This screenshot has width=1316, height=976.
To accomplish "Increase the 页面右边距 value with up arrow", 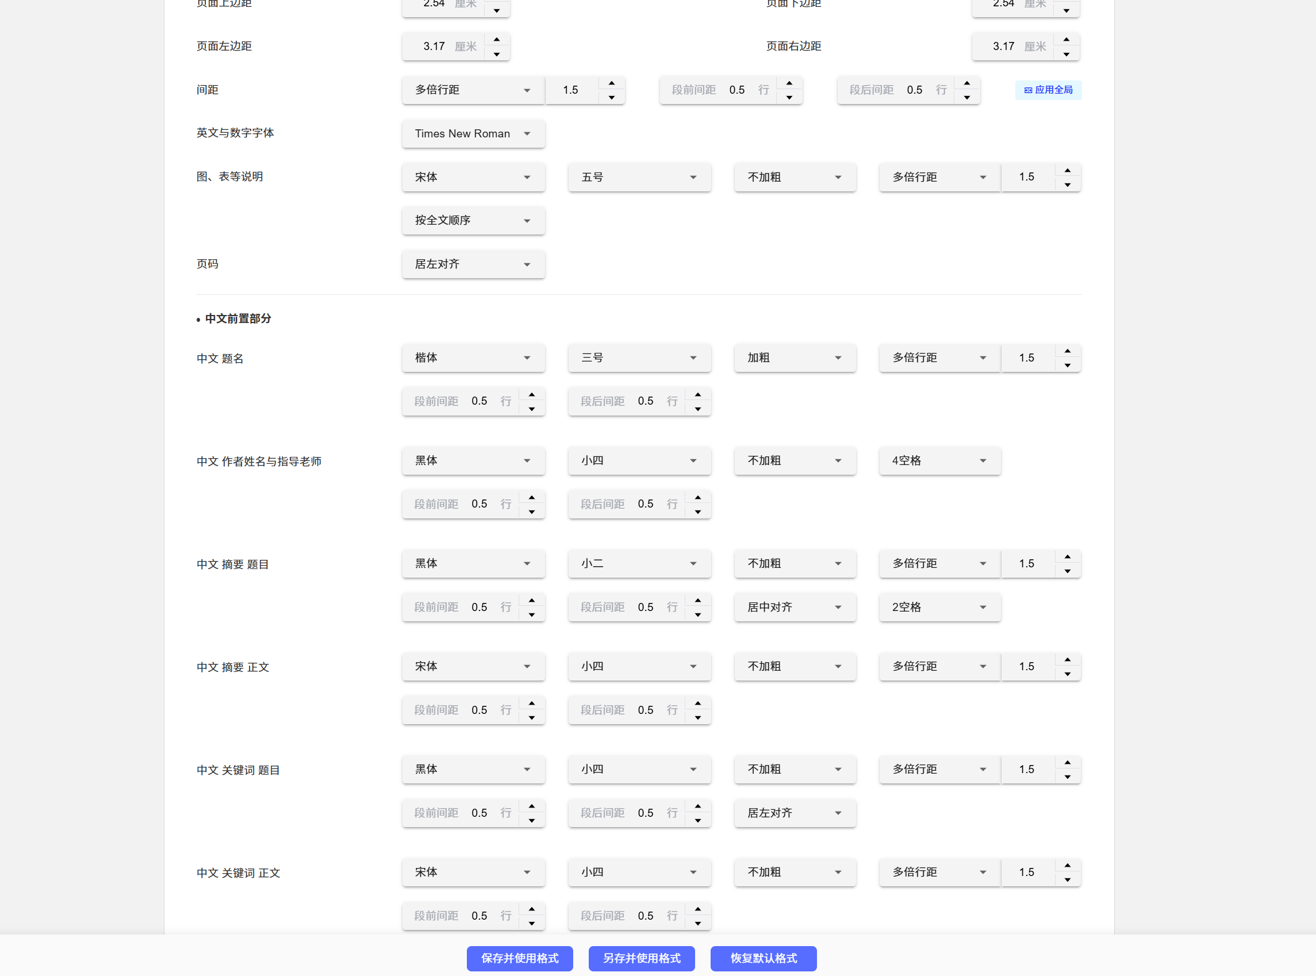I will pyautogui.click(x=1066, y=40).
